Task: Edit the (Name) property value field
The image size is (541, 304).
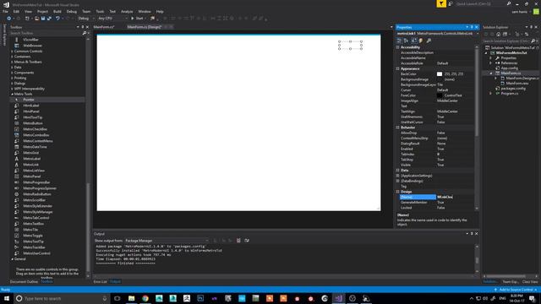Action: (455, 197)
